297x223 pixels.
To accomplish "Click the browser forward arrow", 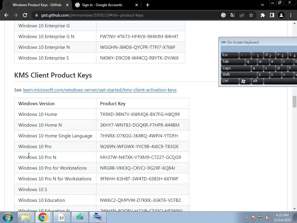I will pyautogui.click(x=16, y=15).
